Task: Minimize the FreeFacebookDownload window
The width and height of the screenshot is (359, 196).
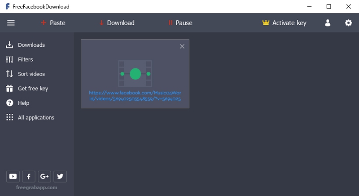Action: (309, 7)
